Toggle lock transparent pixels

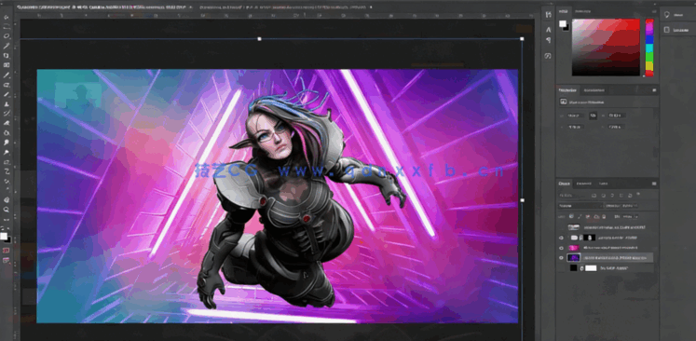coord(572,217)
